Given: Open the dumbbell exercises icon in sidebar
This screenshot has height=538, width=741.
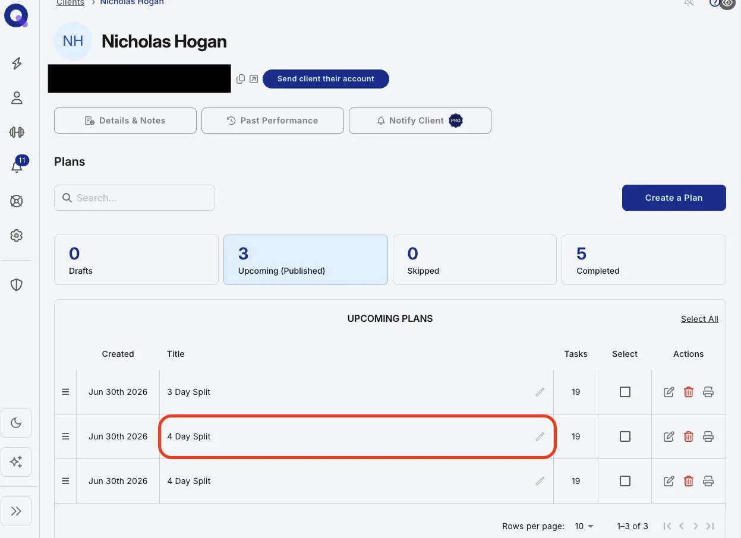Looking at the screenshot, I should (17, 132).
